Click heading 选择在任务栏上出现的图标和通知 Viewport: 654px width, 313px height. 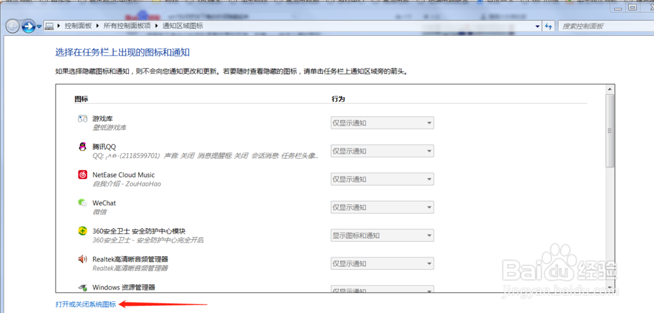123,52
